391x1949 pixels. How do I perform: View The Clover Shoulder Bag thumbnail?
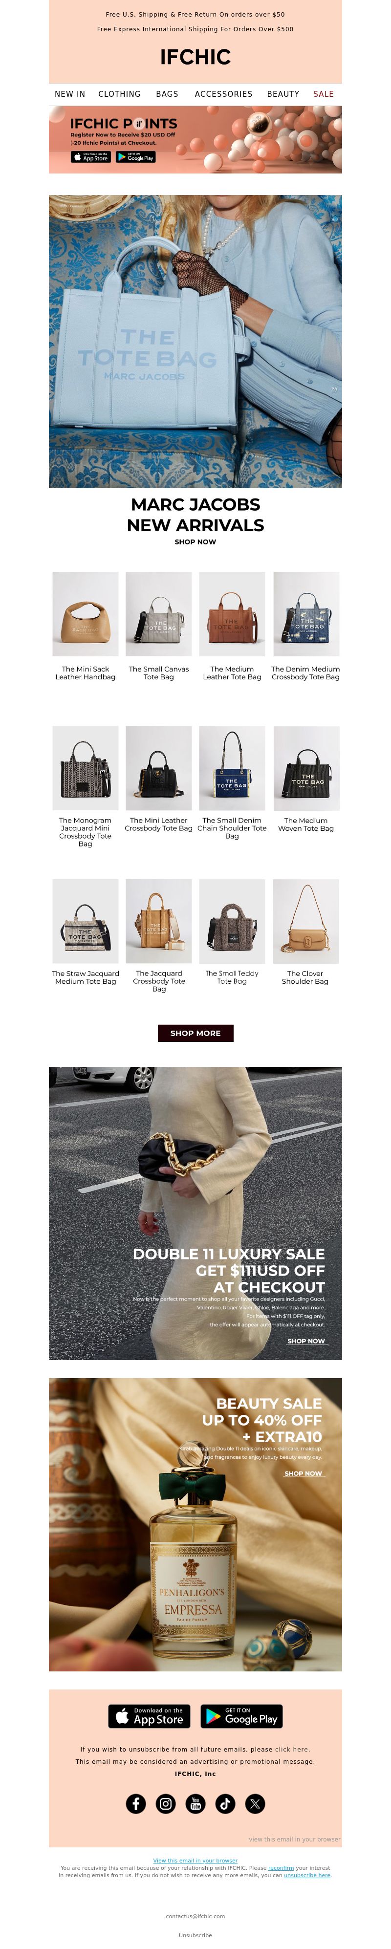pos(305,921)
